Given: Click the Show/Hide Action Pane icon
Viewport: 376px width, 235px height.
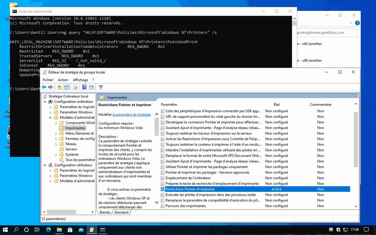Looking at the screenshot, I should tap(91, 87).
